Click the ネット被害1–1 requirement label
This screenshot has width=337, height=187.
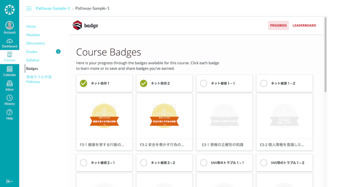point(223,83)
